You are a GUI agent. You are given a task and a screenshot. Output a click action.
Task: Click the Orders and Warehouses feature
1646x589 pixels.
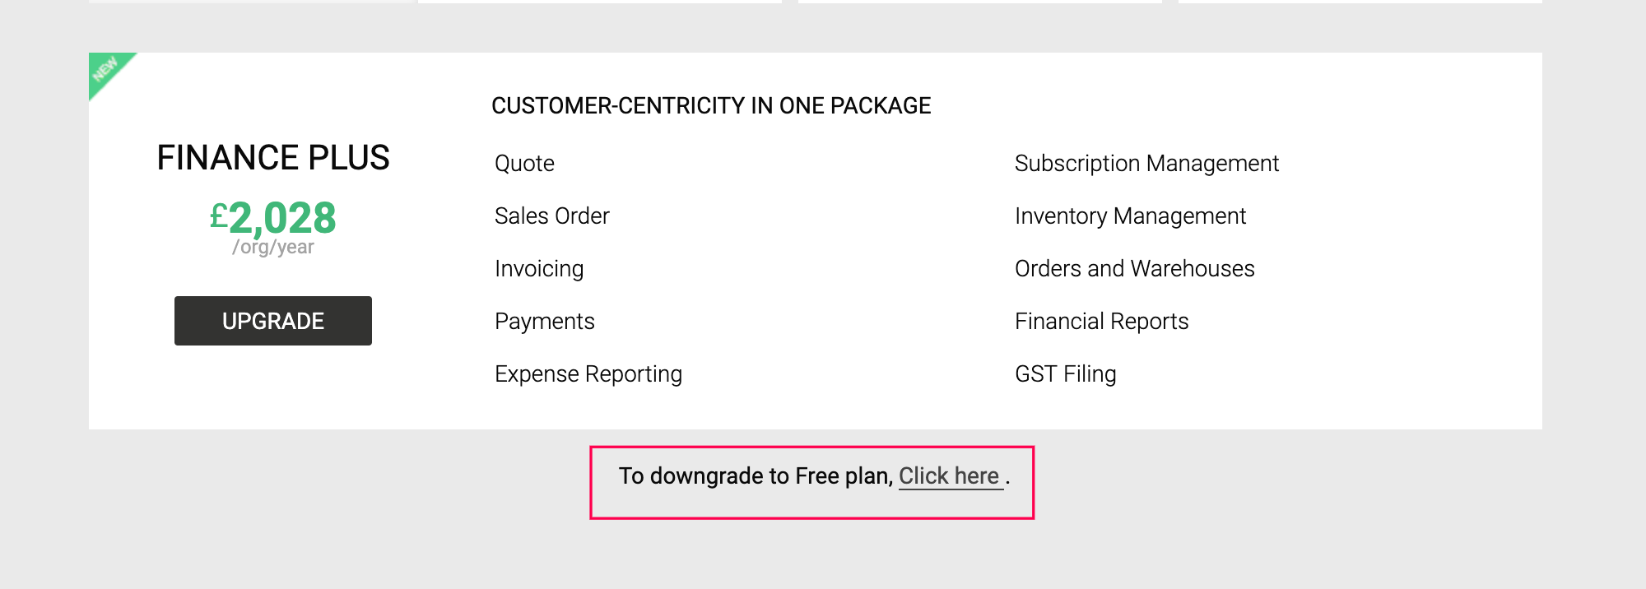[x=1134, y=269]
